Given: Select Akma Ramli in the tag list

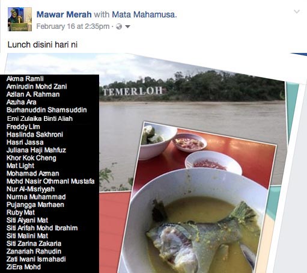Looking at the screenshot, I should click(25, 79).
